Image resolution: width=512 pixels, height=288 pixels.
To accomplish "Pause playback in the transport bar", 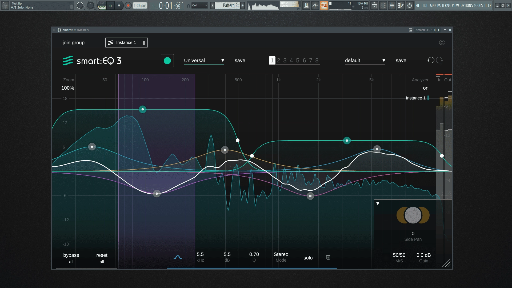I will [110, 5].
